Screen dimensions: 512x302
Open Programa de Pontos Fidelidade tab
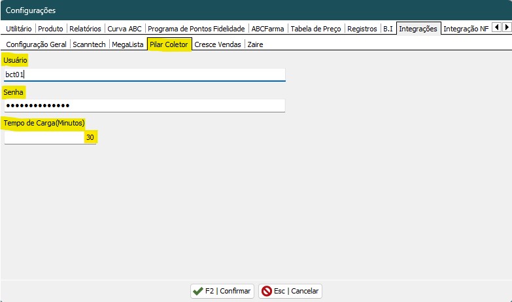(x=196, y=29)
